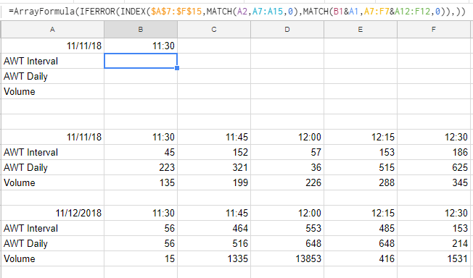
Task: Click cell with value 288
Action: click(361, 182)
